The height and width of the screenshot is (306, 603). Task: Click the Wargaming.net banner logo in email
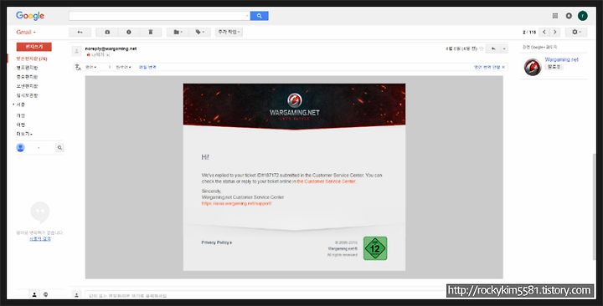pyautogui.click(x=294, y=106)
